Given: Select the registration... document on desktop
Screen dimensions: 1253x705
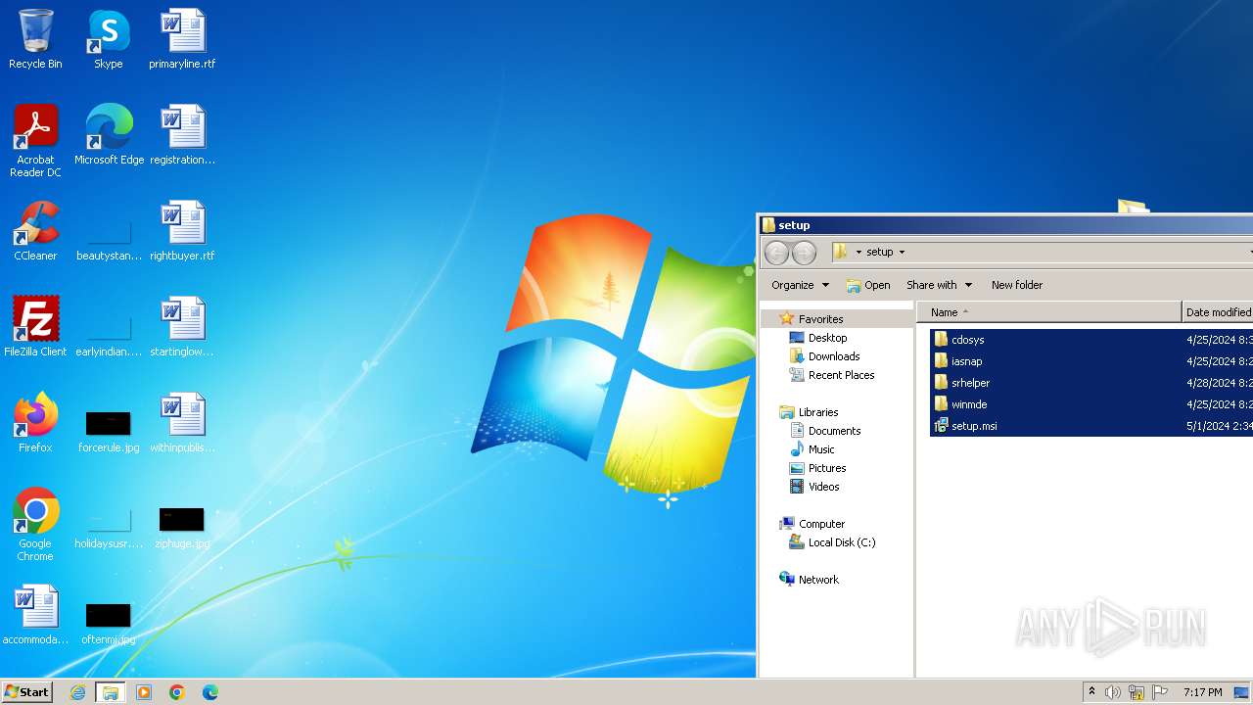Looking at the screenshot, I should [x=182, y=135].
